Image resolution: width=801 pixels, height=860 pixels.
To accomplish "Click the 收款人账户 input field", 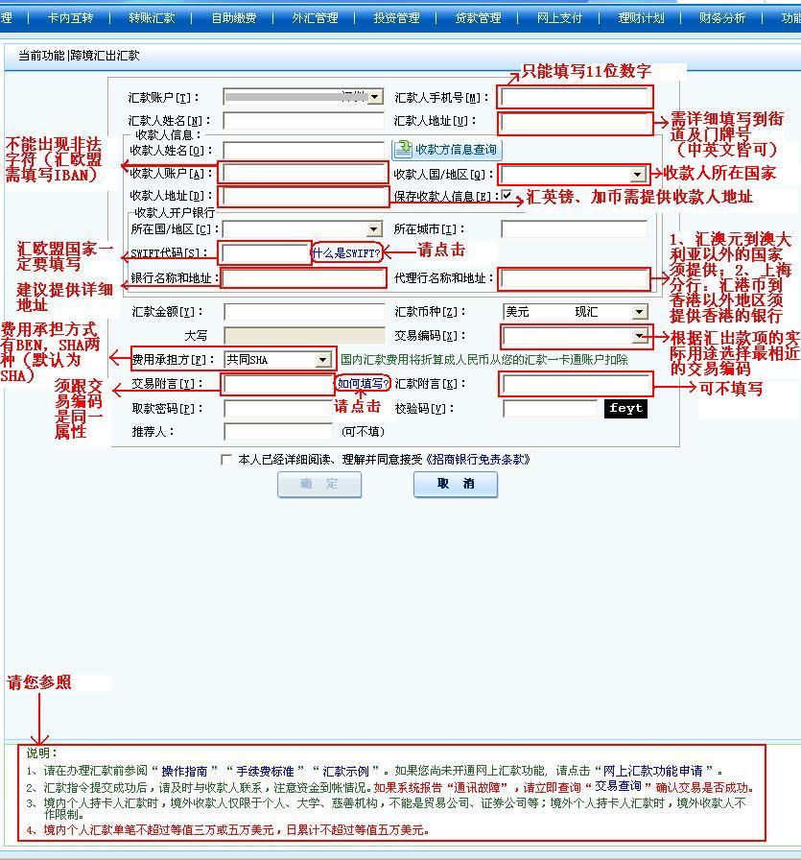I will (304, 173).
